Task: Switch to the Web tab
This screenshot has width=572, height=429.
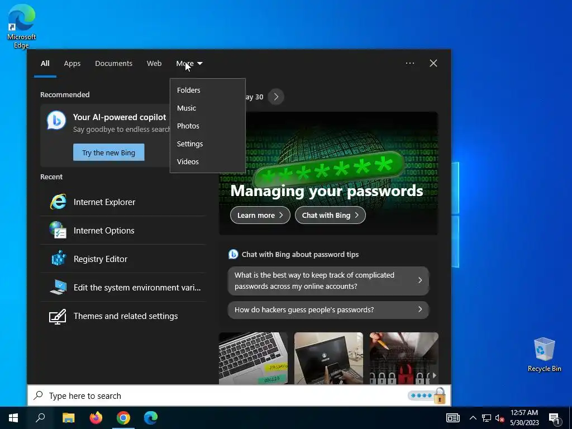Action: pos(154,64)
